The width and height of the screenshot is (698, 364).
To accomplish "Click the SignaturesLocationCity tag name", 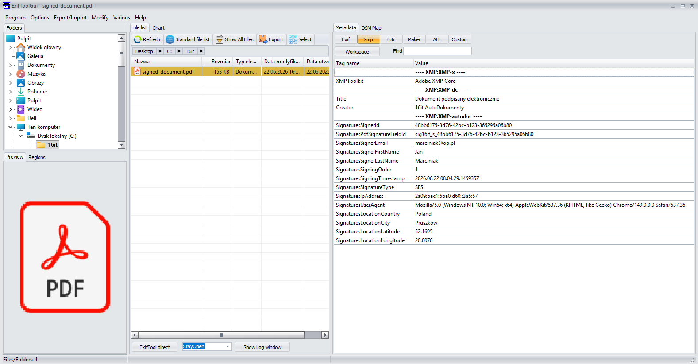I will 363,223.
